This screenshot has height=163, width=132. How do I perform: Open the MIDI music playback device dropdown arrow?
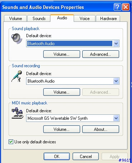[116, 118]
